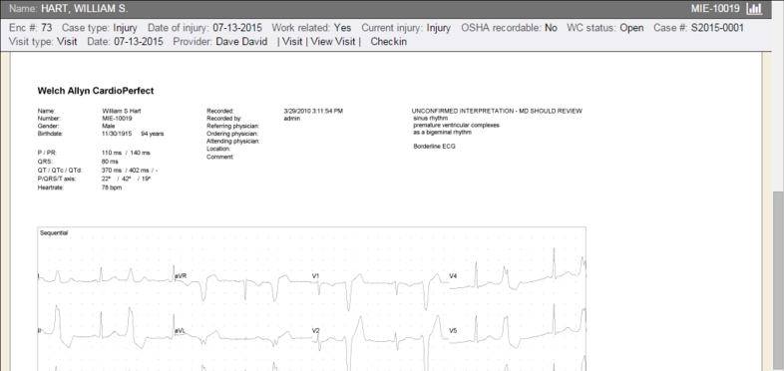The image size is (784, 371).
Task: Click the premature ventricular complexes line
Action: 456,126
